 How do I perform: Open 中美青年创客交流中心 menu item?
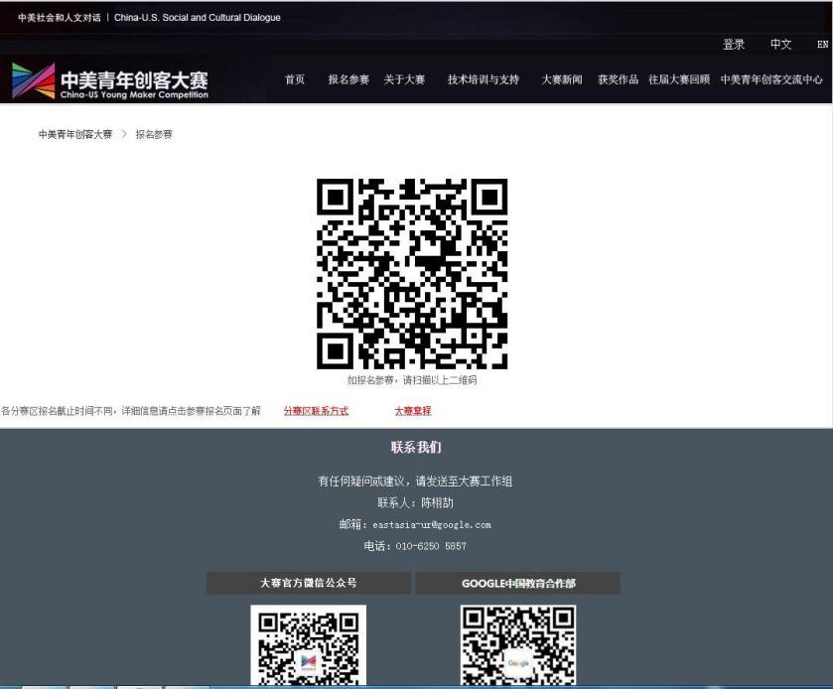771,79
